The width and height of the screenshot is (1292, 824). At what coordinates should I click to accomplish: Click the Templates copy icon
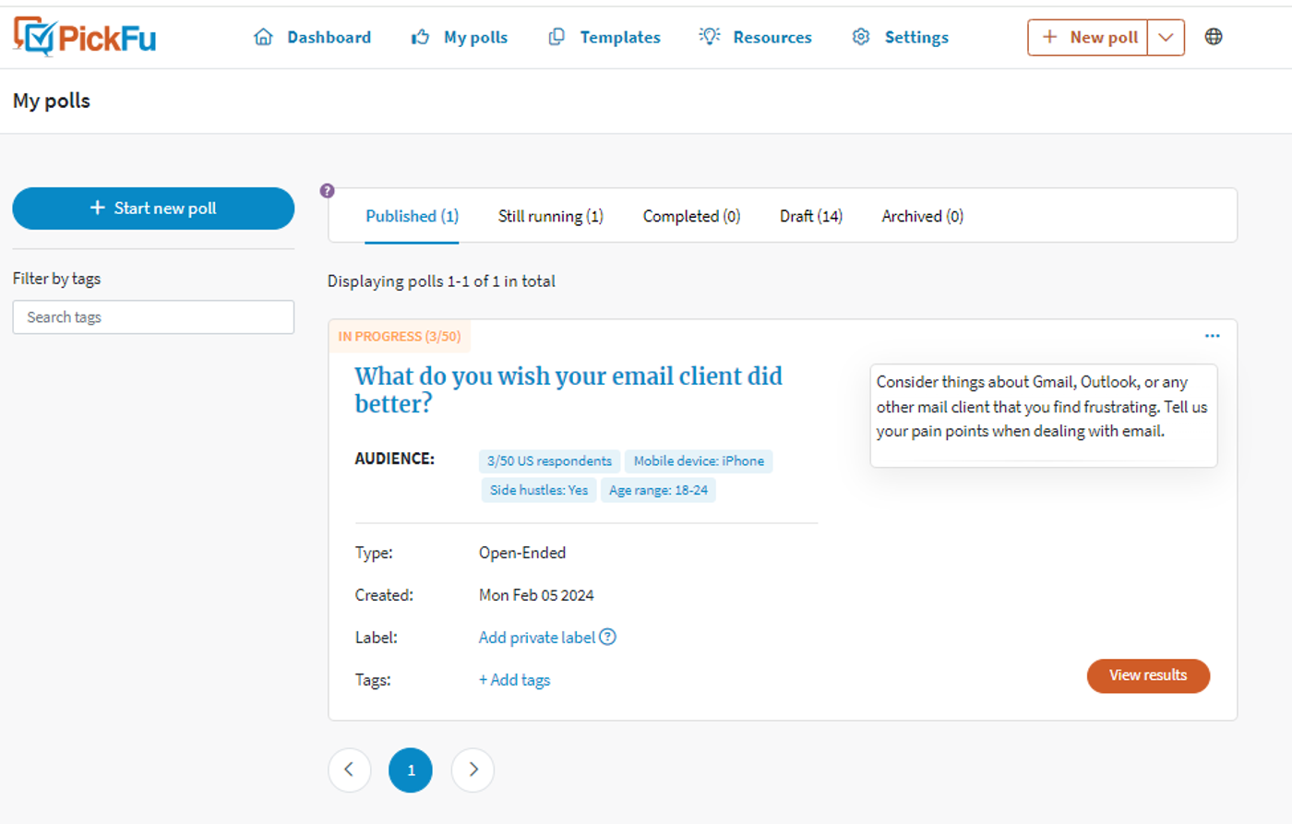(x=556, y=37)
